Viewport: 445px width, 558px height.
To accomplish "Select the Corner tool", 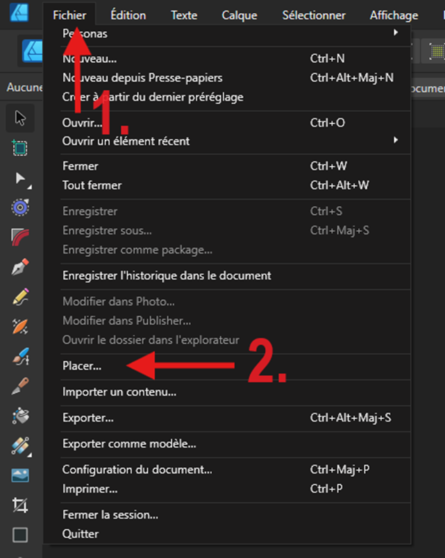I will point(20,237).
